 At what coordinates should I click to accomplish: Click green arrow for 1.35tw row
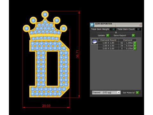[x=135, y=43]
